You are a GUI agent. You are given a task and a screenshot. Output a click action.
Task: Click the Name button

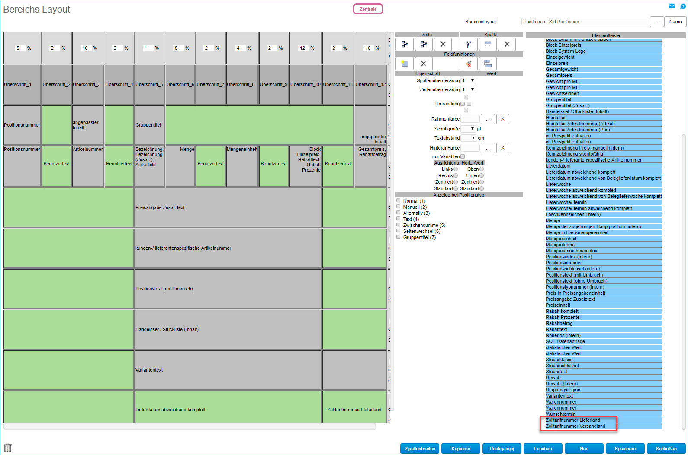[x=675, y=22]
